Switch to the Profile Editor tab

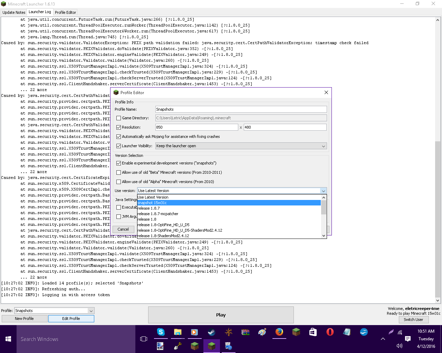65,12
